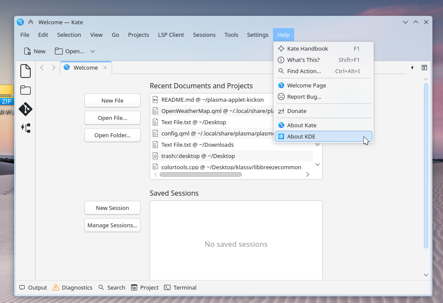Choose Welcome Page menu entry
This screenshot has width=443, height=303.
pos(324,85)
